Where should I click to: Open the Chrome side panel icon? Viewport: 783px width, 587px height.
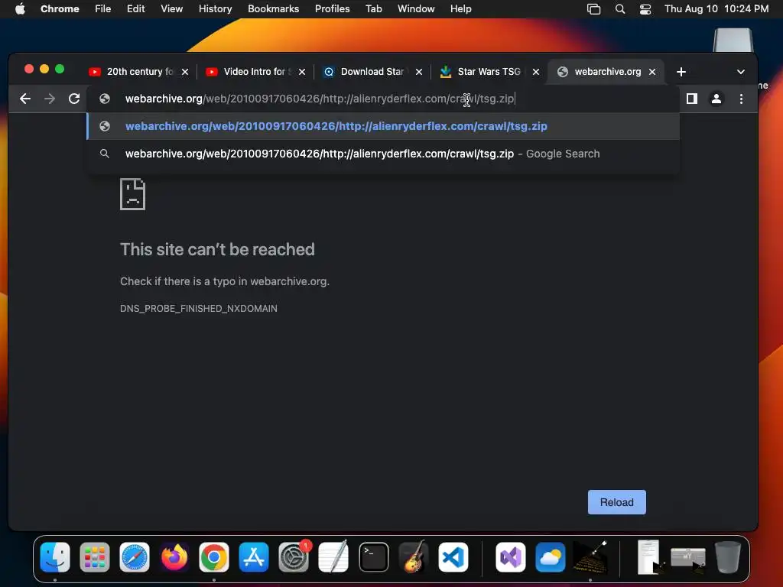691,99
